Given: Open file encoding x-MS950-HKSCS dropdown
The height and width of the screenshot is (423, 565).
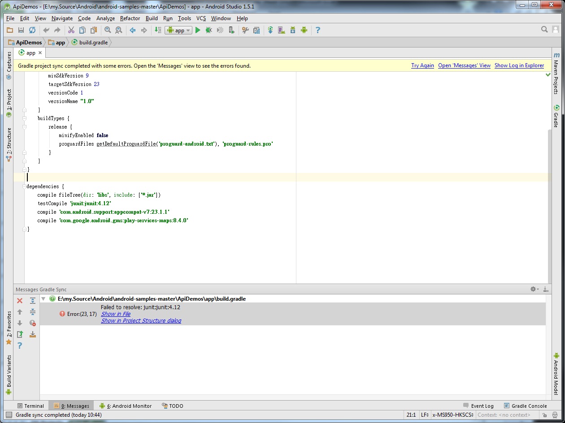Looking at the screenshot, I should pos(453,415).
